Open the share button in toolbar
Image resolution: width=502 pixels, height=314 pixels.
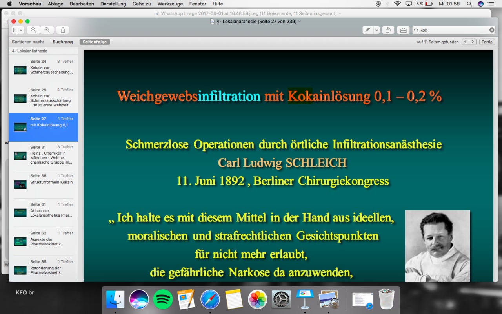tap(63, 30)
